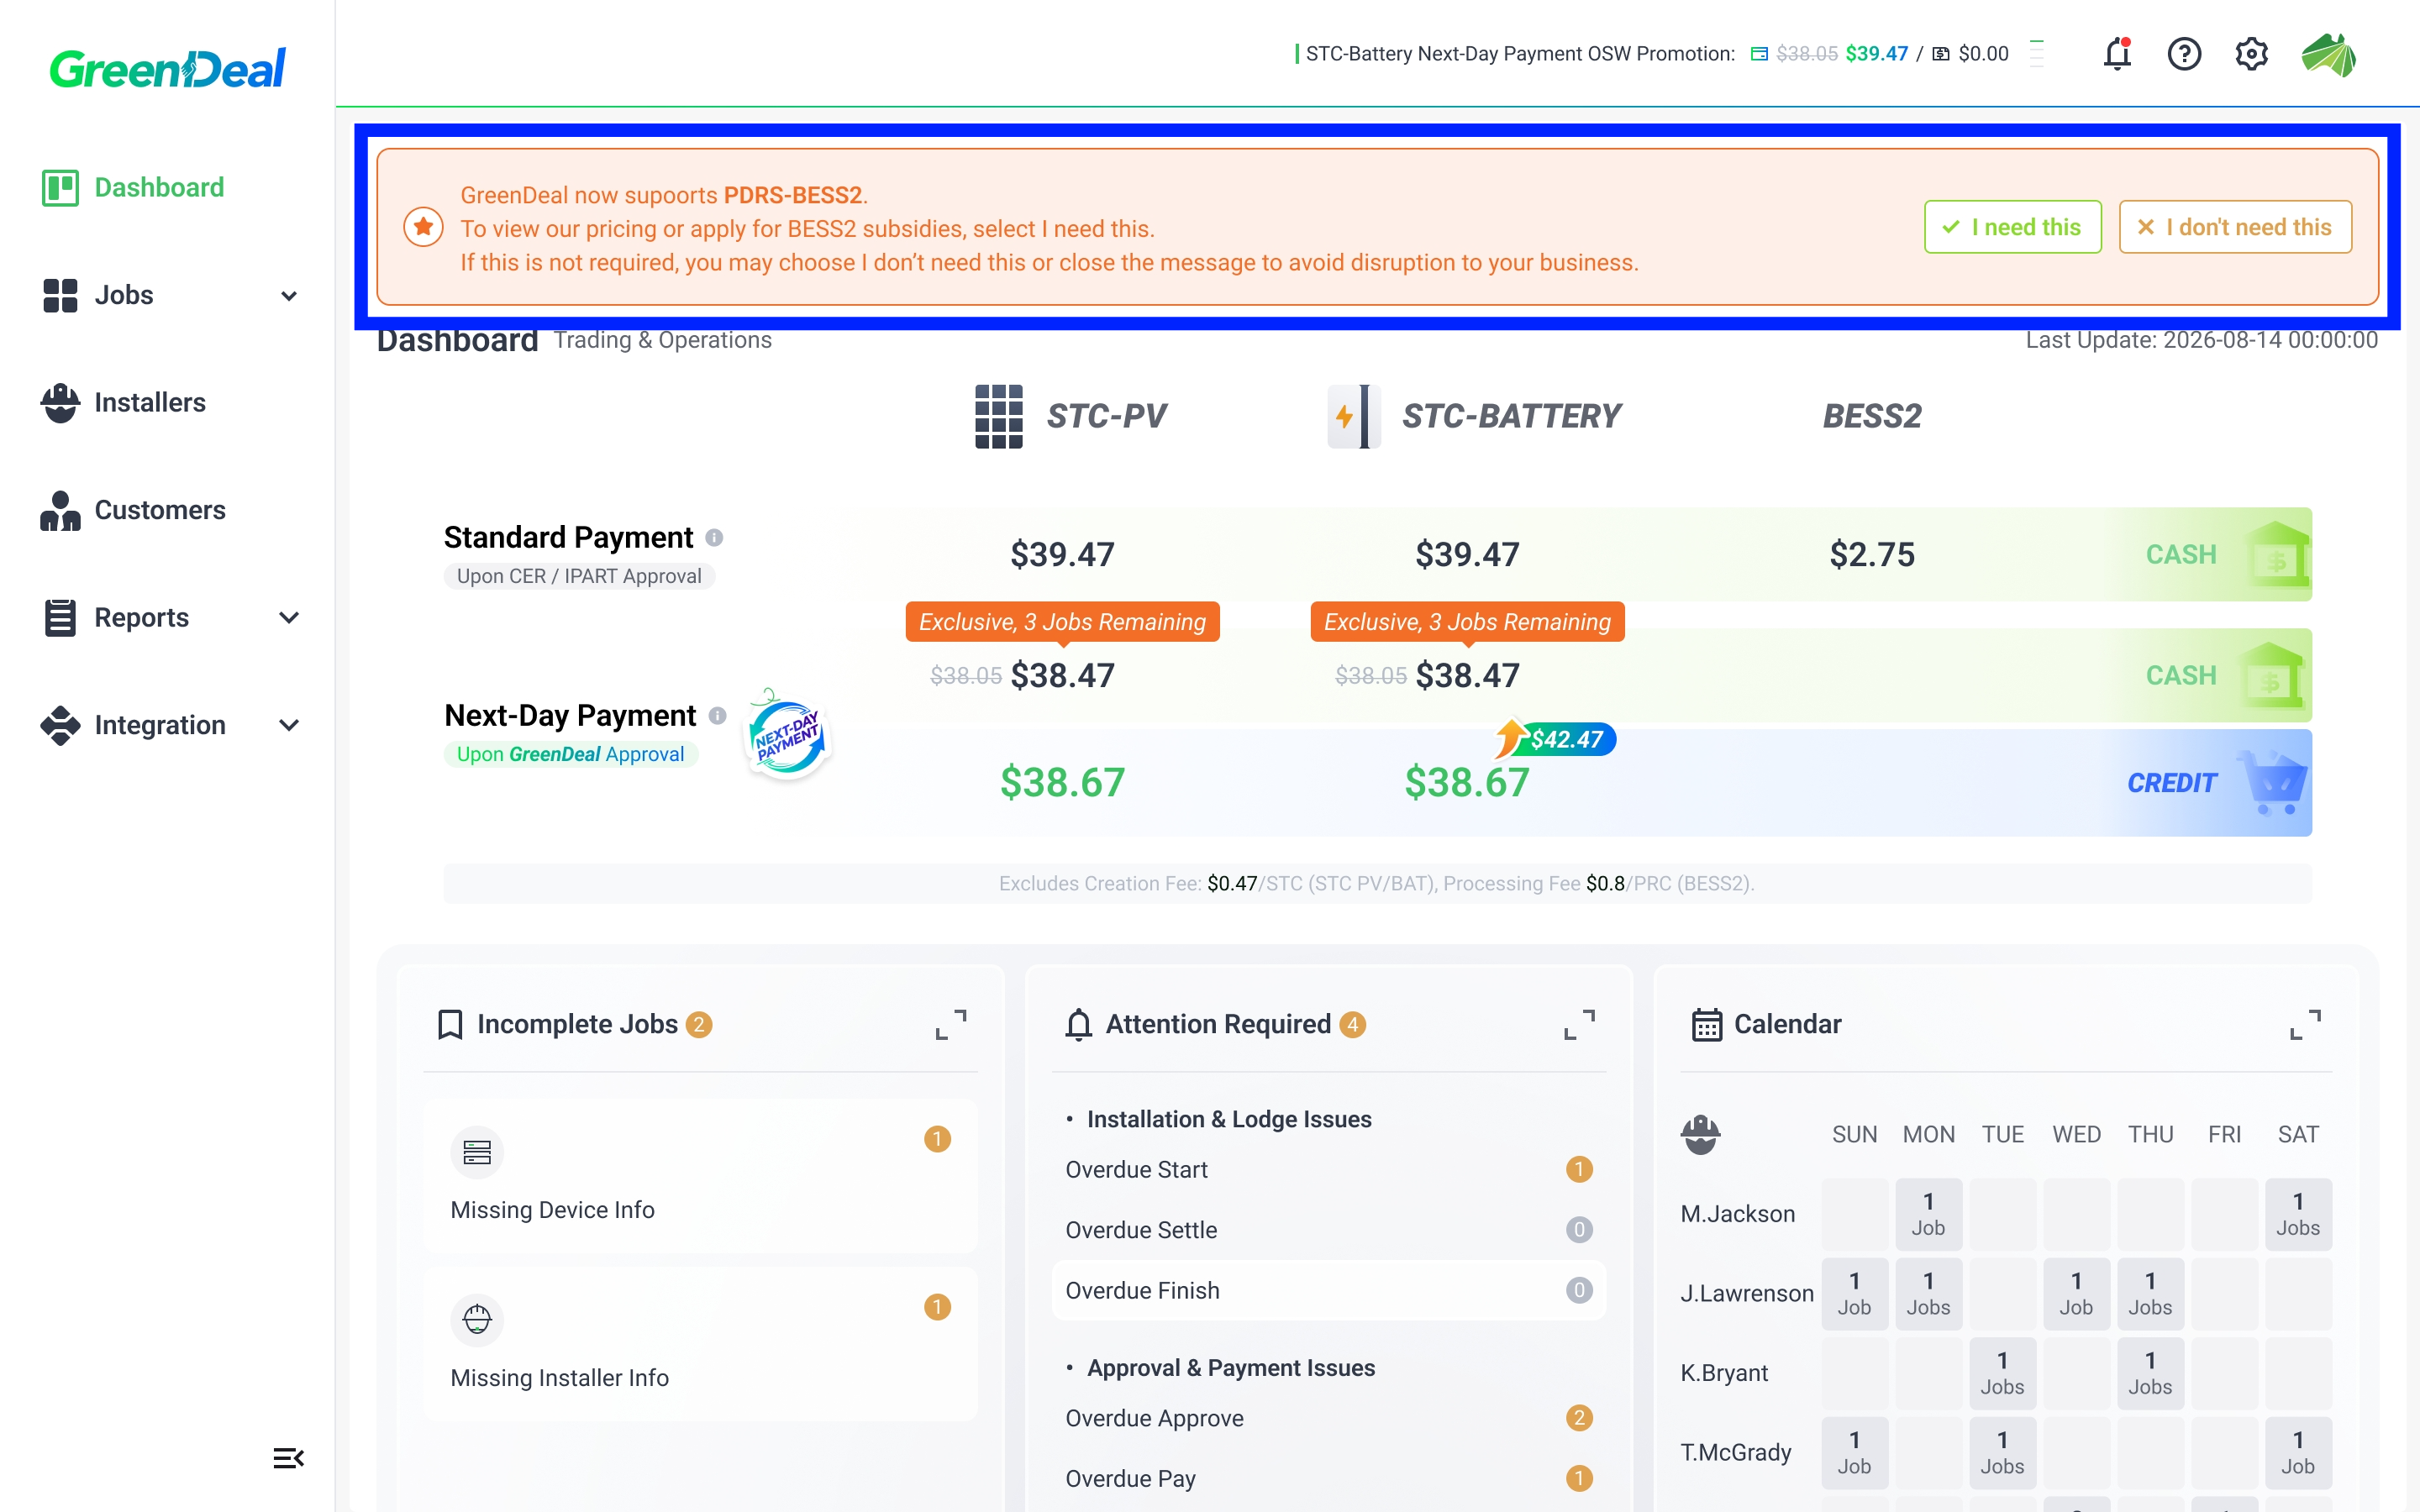The image size is (2420, 1512).
Task: Expand the Attention Required panel
Action: [1579, 1024]
